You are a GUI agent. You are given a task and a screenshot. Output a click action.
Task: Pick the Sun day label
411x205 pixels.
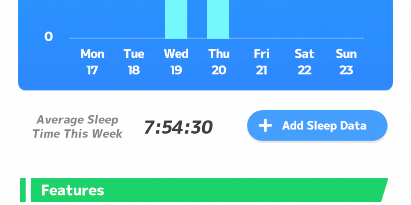(x=346, y=54)
